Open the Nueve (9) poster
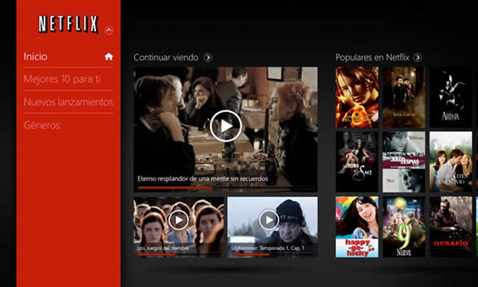Viewport: 478px width, 287px height. (404, 227)
